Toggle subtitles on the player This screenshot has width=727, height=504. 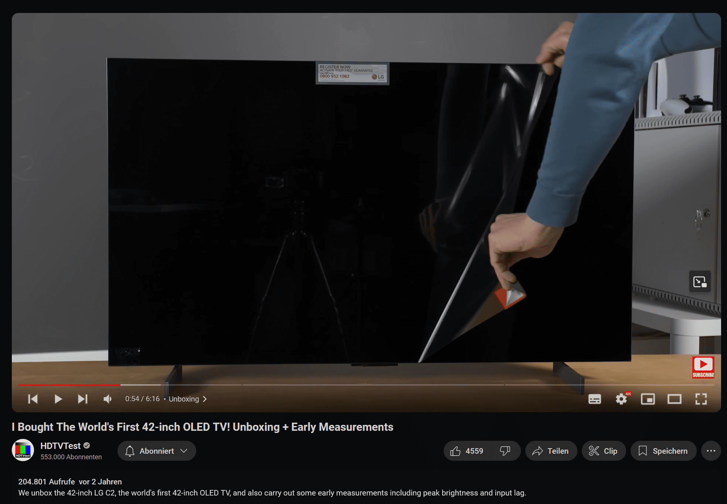point(595,399)
